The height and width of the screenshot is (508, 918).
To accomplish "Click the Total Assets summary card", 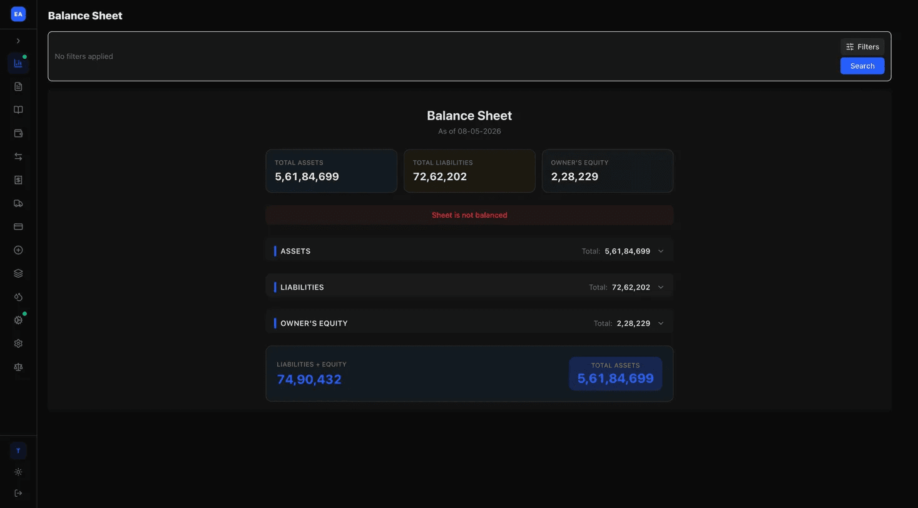I will [x=331, y=171].
